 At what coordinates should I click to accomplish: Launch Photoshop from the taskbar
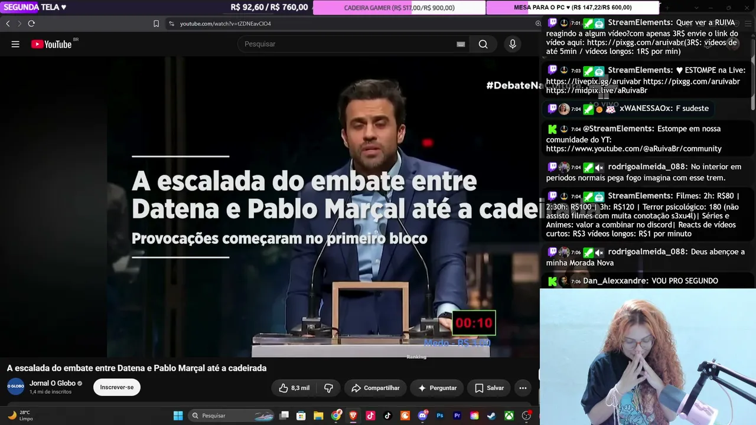440,416
